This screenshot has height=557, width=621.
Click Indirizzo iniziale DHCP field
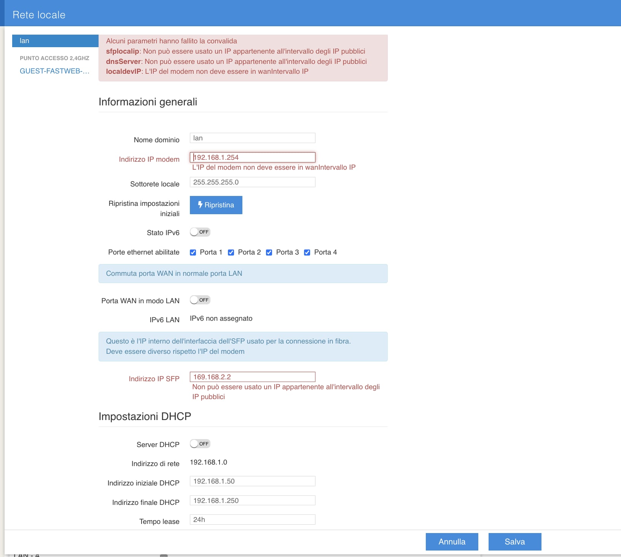pyautogui.click(x=253, y=481)
